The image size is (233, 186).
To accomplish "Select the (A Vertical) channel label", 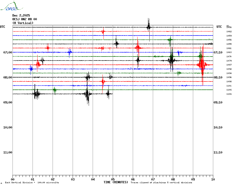I will [23, 23].
